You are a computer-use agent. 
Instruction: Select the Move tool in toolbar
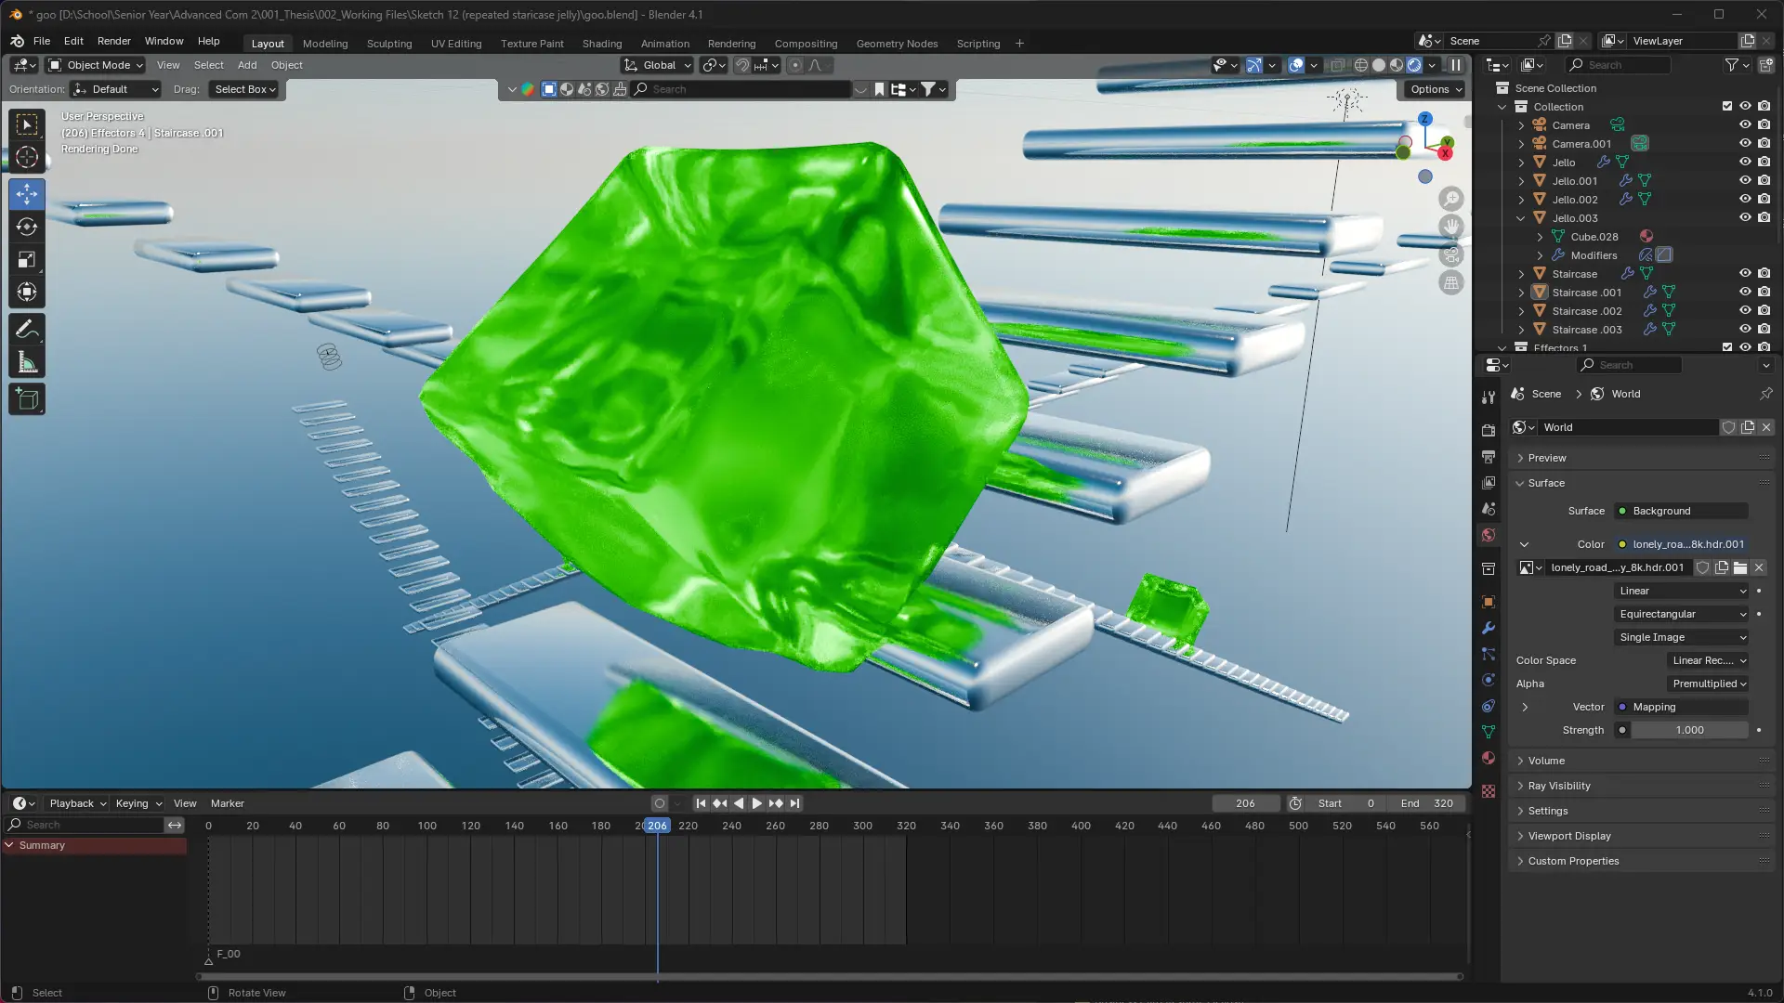[x=27, y=194]
